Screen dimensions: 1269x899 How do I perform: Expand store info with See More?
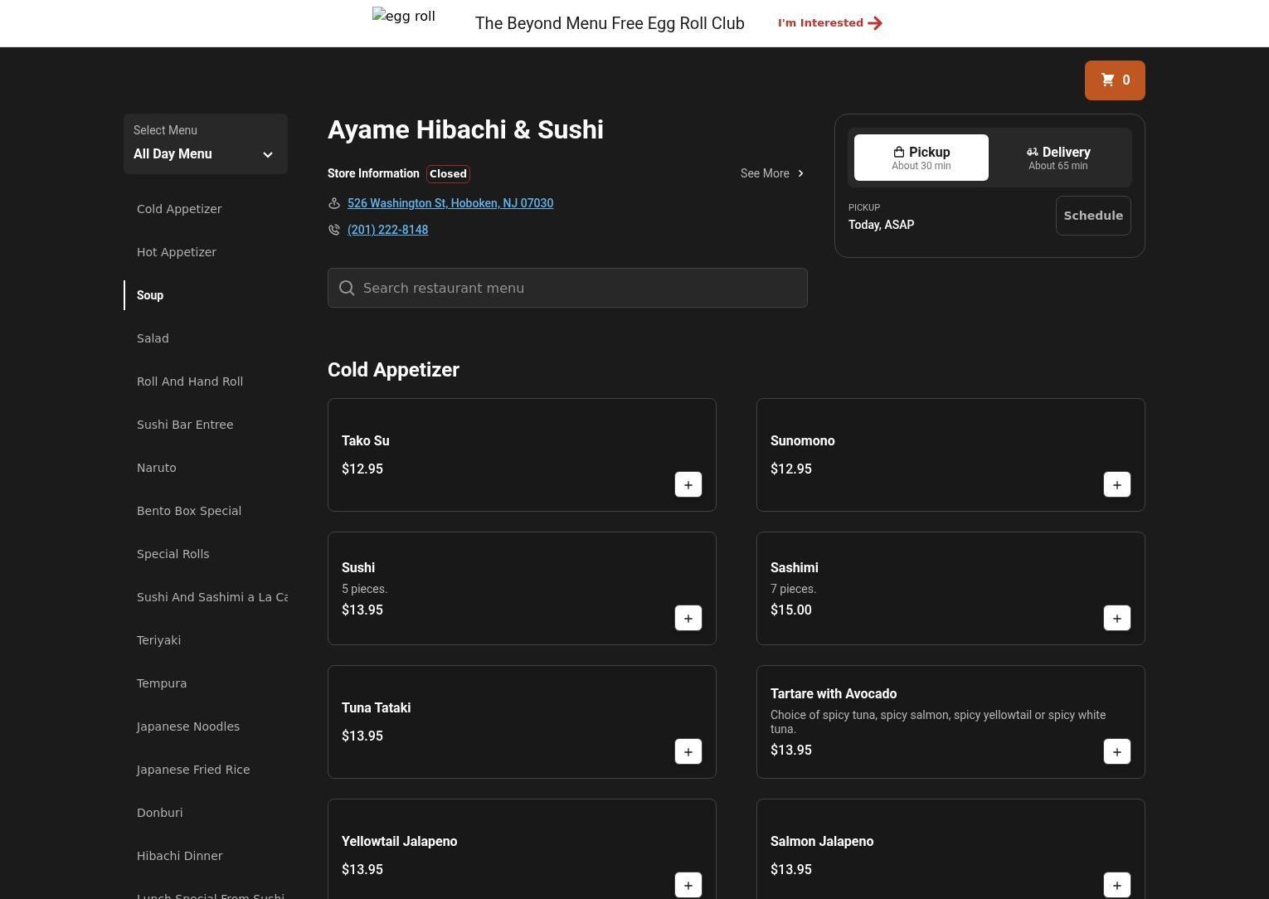(x=771, y=173)
